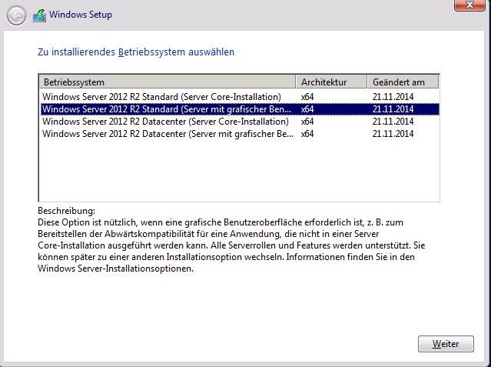The image size is (491, 367).
Task: Click the Beschreibung label
Action: (x=65, y=210)
